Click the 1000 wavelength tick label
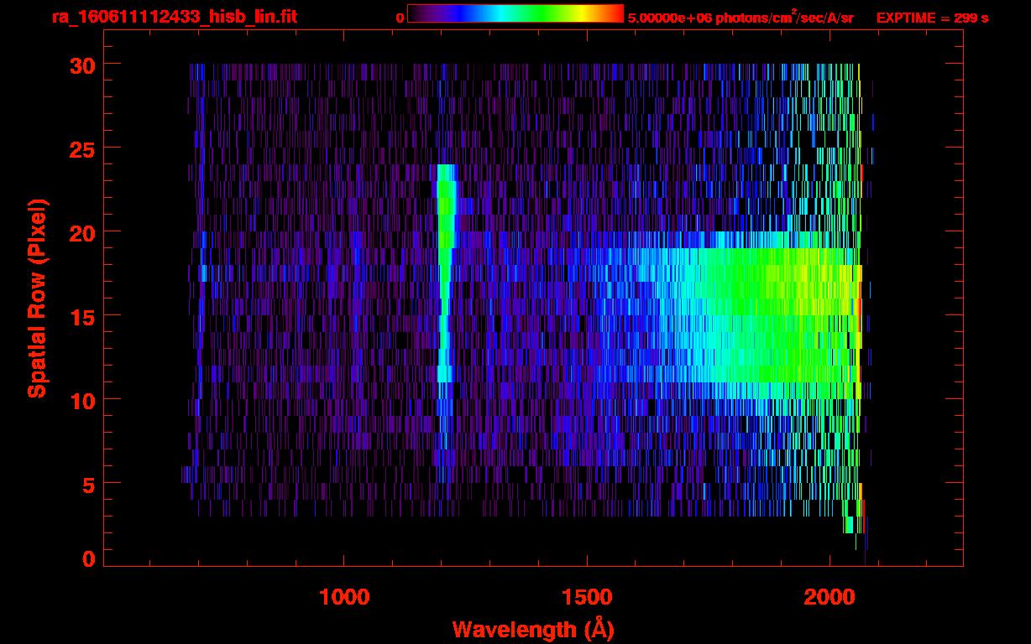The width and height of the screenshot is (1031, 644). click(344, 597)
